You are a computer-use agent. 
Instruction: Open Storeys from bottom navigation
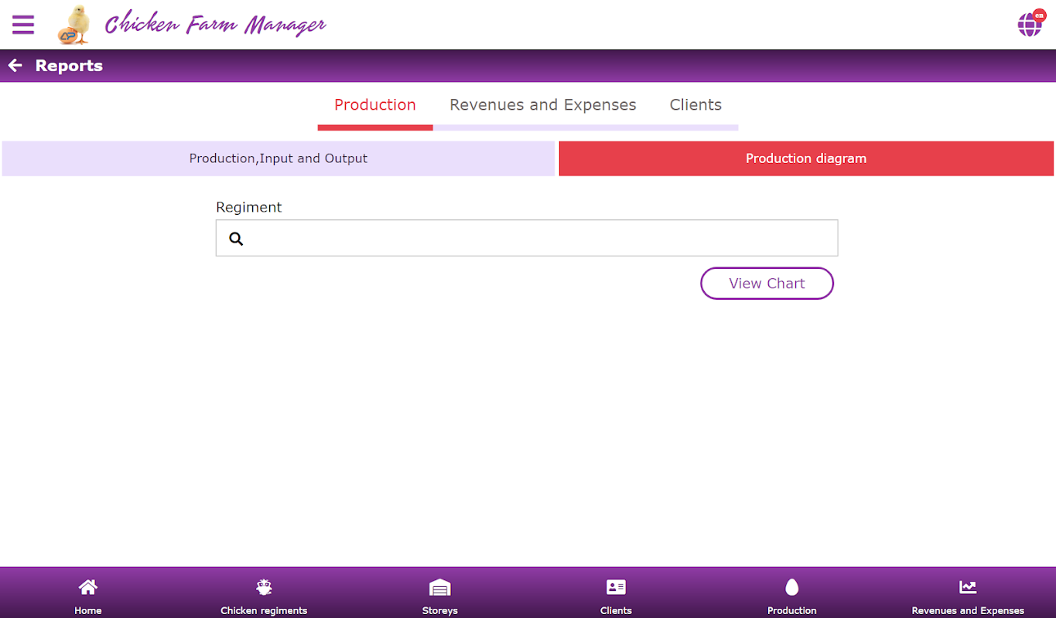coord(439,596)
